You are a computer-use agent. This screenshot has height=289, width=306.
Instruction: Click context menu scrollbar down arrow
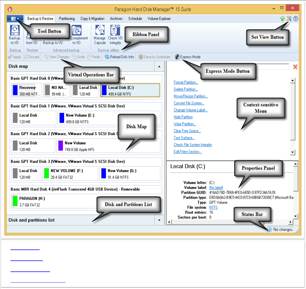tap(293, 152)
